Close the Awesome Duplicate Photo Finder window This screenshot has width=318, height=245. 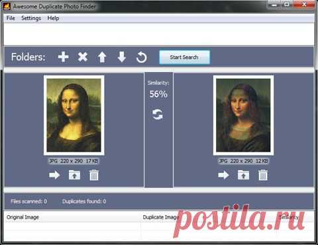[304, 5]
